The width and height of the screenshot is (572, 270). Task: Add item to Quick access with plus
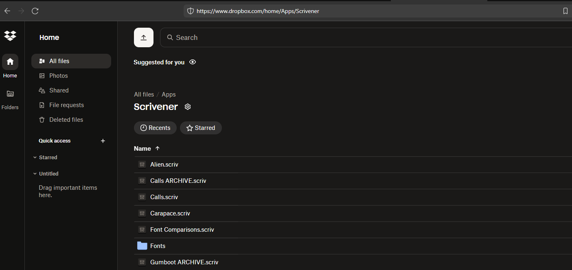pos(103,141)
